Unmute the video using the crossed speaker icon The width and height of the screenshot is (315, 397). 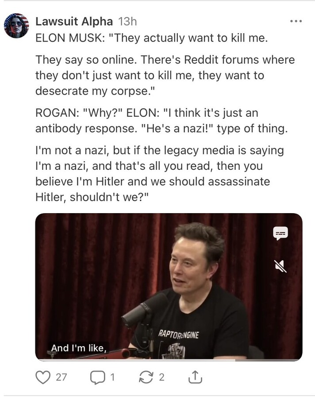(x=280, y=266)
